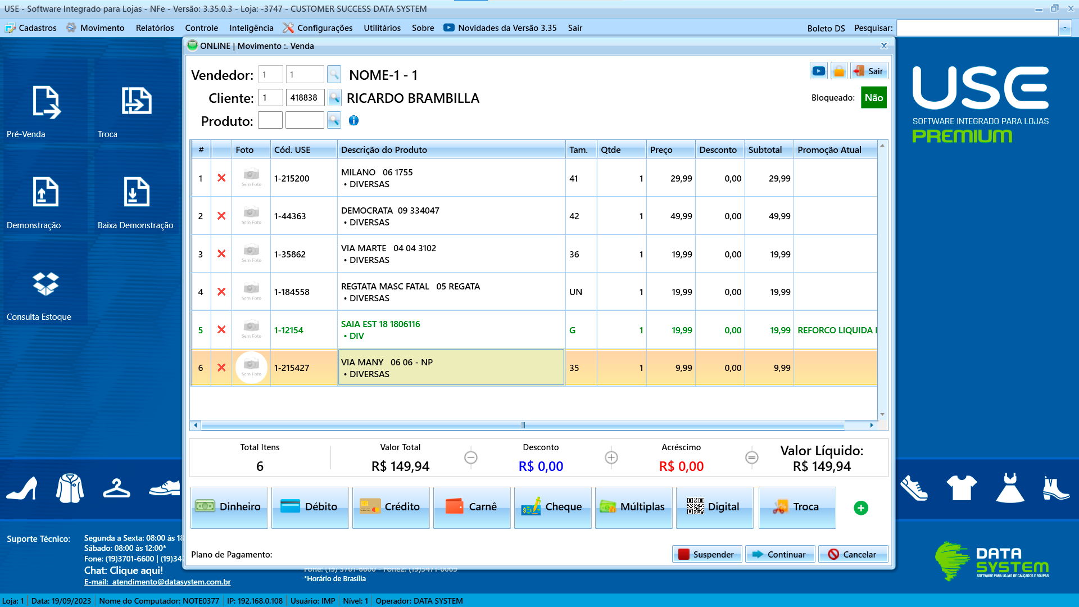Click the jacket icon in bottom strip
This screenshot has height=607, width=1079.
70,488
